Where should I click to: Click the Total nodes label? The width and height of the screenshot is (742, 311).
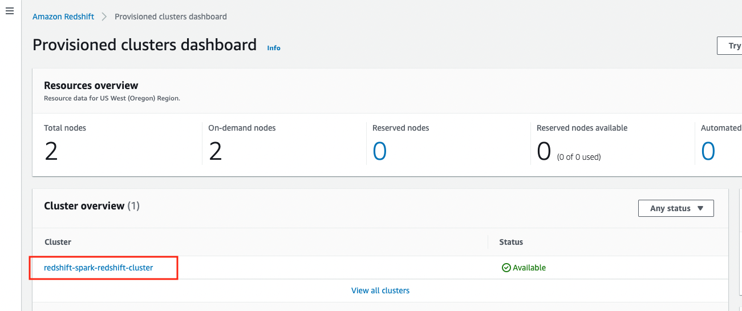point(65,128)
